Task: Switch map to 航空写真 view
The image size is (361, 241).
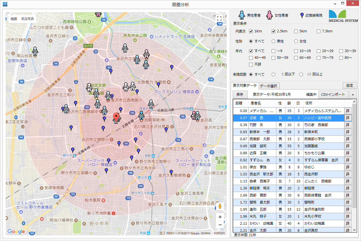Action: click(28, 19)
